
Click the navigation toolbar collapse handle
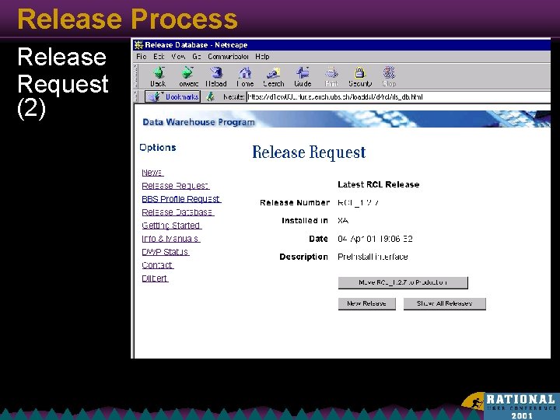tap(135, 76)
